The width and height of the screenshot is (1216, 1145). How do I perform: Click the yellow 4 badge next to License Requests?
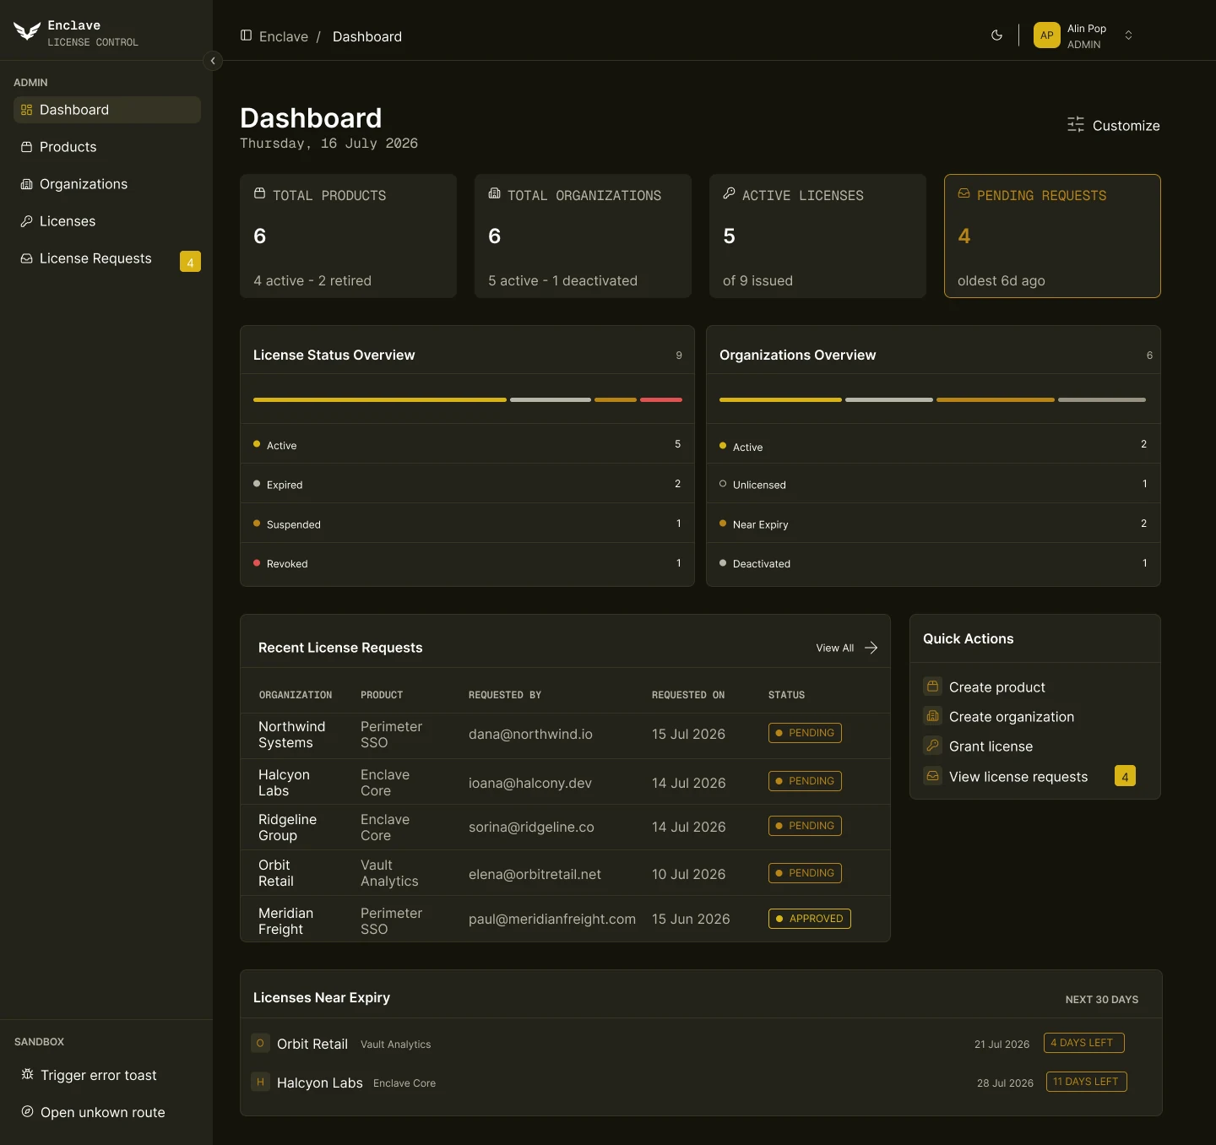[190, 262]
